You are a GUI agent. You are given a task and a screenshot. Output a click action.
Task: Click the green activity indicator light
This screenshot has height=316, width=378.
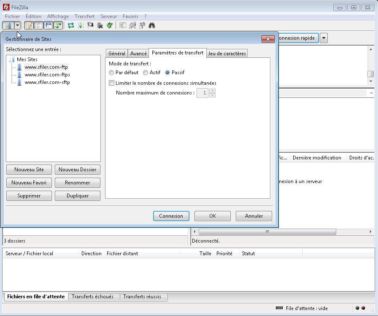coord(357,308)
